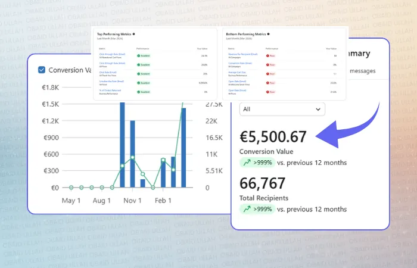Click the '€1.8K' left axis label
417x268 pixels.
pos(51,88)
